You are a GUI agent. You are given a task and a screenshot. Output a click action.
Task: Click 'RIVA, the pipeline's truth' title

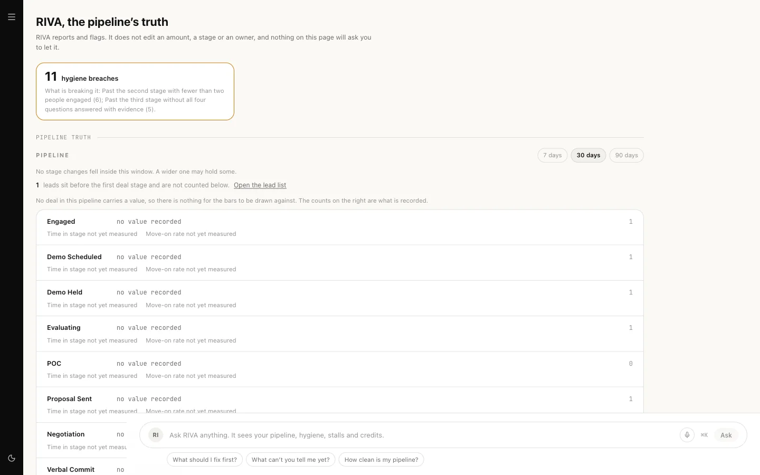pyautogui.click(x=102, y=22)
